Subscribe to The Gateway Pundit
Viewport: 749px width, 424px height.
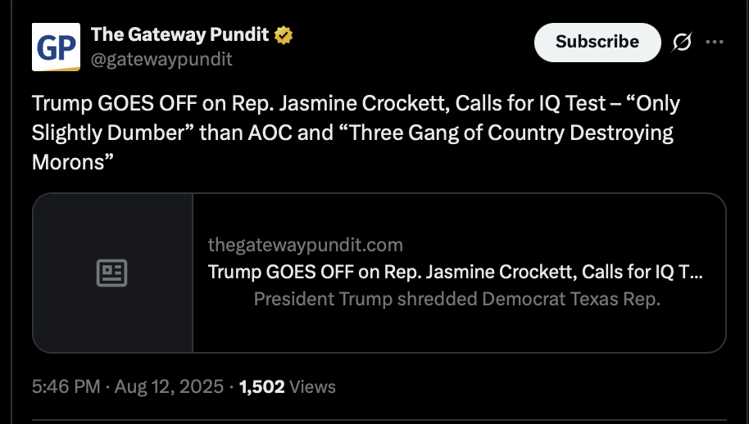pos(597,42)
